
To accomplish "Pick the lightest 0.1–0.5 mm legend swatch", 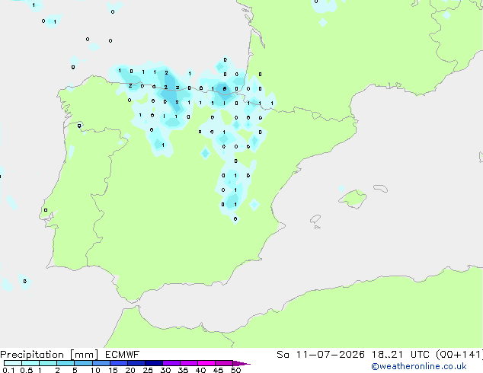I will pyautogui.click(x=13, y=363).
